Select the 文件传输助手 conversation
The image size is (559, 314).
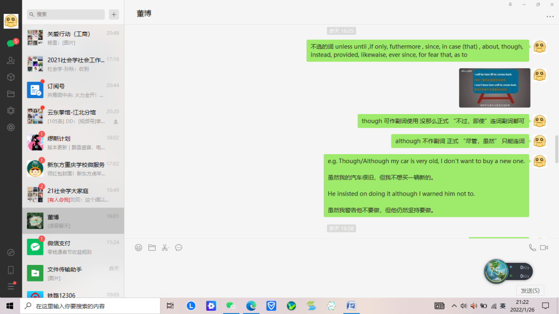pyautogui.click(x=73, y=273)
